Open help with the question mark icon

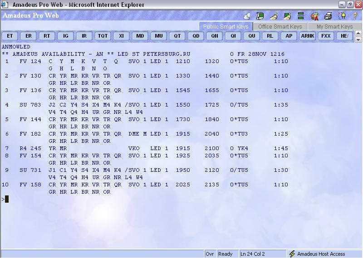pyautogui.click(x=355, y=16)
